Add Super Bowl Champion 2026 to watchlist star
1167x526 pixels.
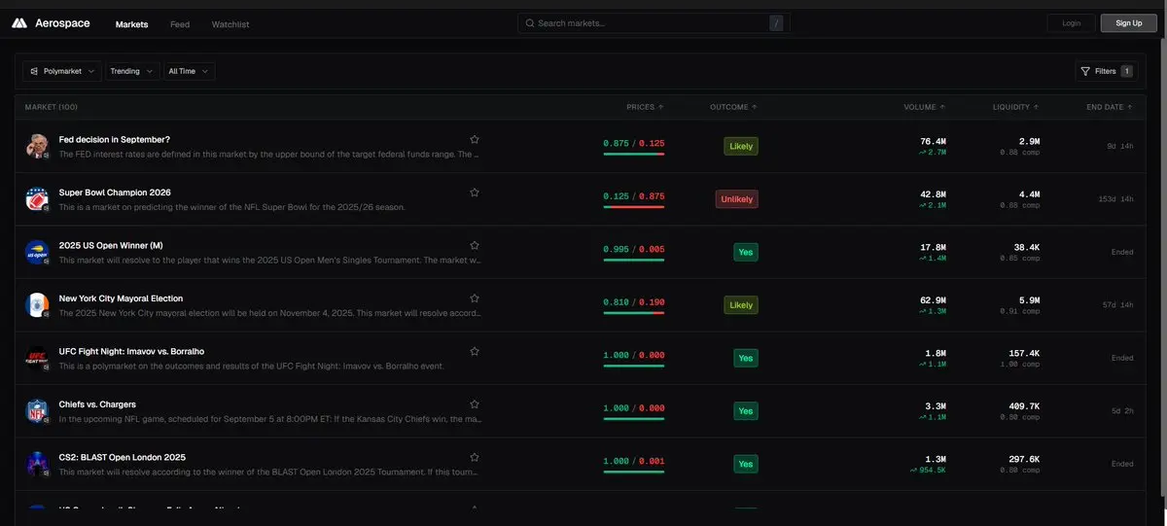475,193
